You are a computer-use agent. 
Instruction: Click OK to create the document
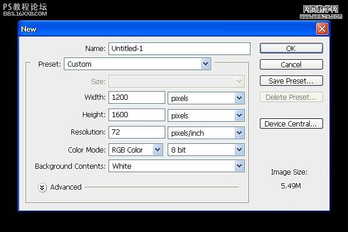tap(291, 48)
